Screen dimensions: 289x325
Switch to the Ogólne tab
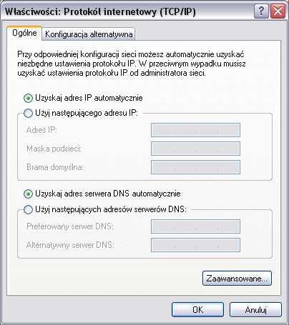24,33
